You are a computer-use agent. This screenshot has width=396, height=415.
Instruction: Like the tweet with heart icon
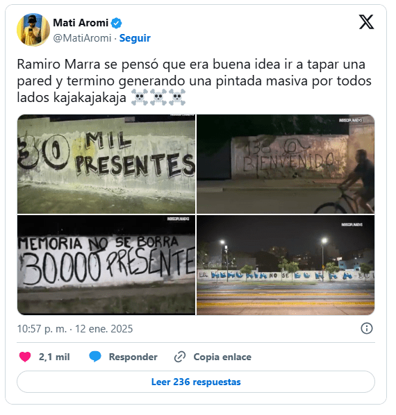[x=25, y=357]
